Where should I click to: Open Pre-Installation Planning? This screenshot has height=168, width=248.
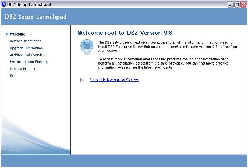point(29,62)
